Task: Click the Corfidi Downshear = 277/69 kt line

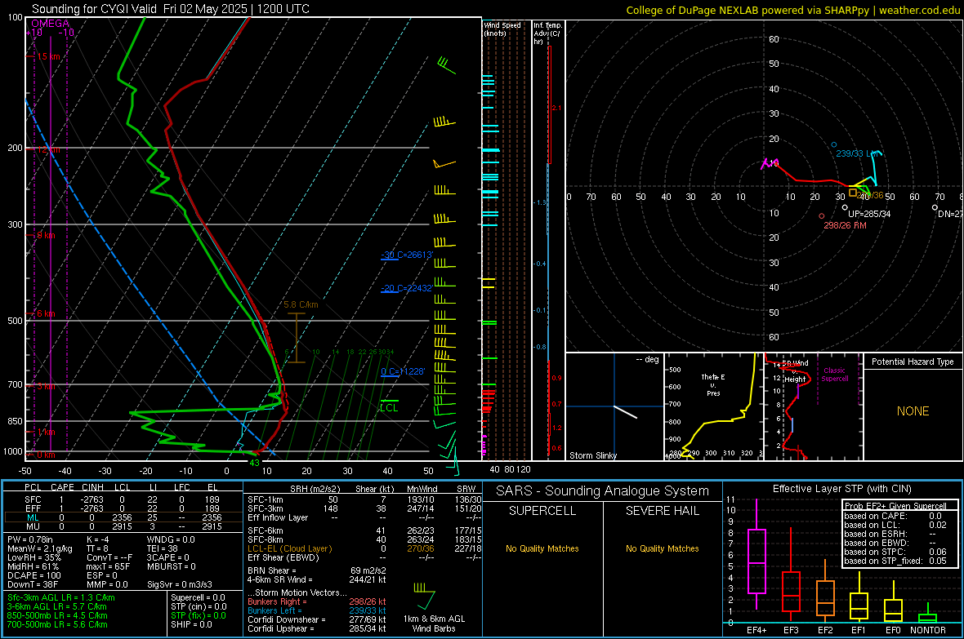Action: coord(317,619)
